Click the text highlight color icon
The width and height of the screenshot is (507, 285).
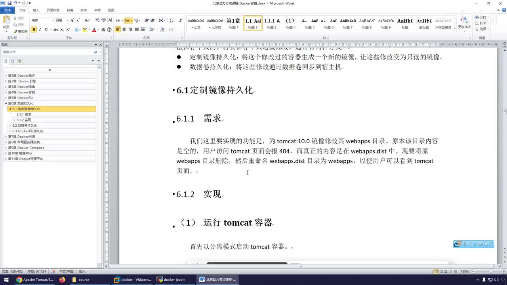point(84,30)
